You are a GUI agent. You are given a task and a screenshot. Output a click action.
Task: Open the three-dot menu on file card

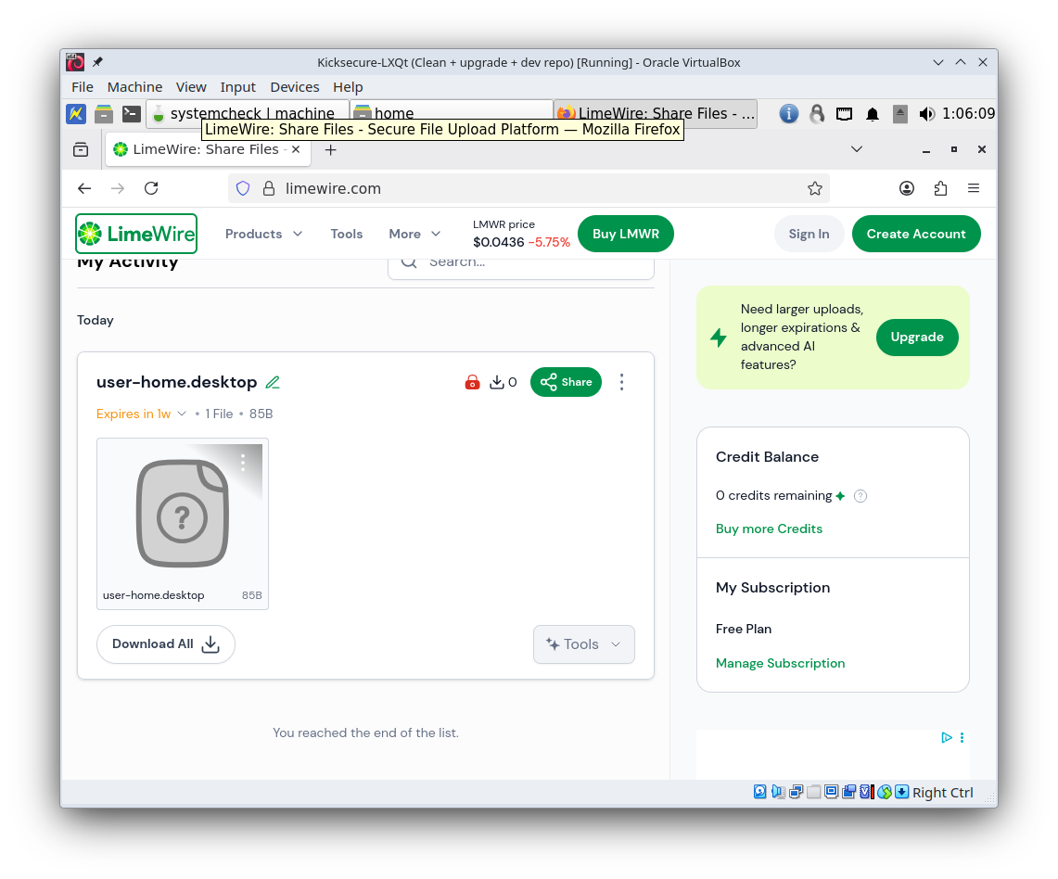point(621,382)
